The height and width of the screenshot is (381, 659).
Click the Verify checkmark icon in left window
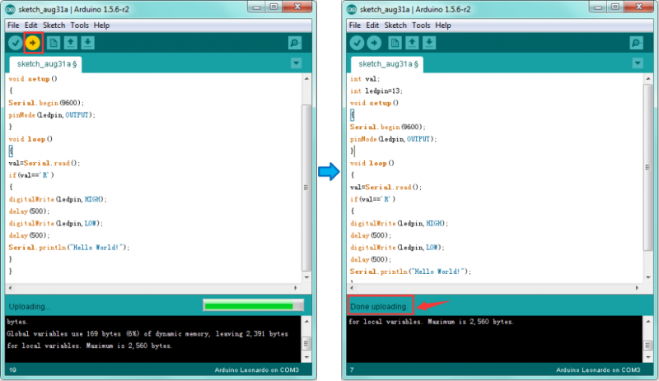pyautogui.click(x=16, y=43)
